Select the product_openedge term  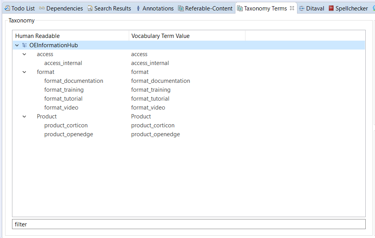click(69, 134)
